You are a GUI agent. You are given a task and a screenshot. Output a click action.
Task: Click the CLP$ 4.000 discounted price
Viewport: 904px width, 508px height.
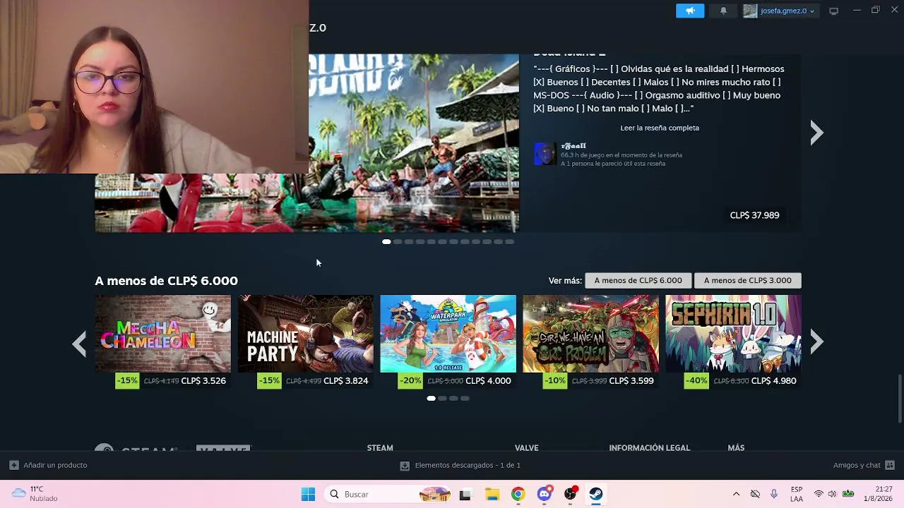[488, 381]
